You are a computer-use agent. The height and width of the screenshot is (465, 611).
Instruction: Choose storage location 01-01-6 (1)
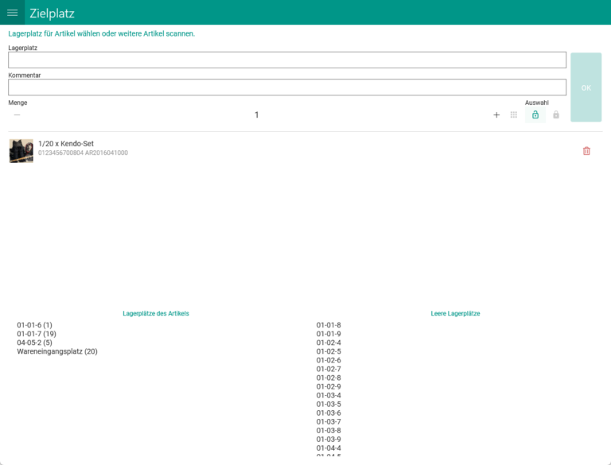pos(34,325)
